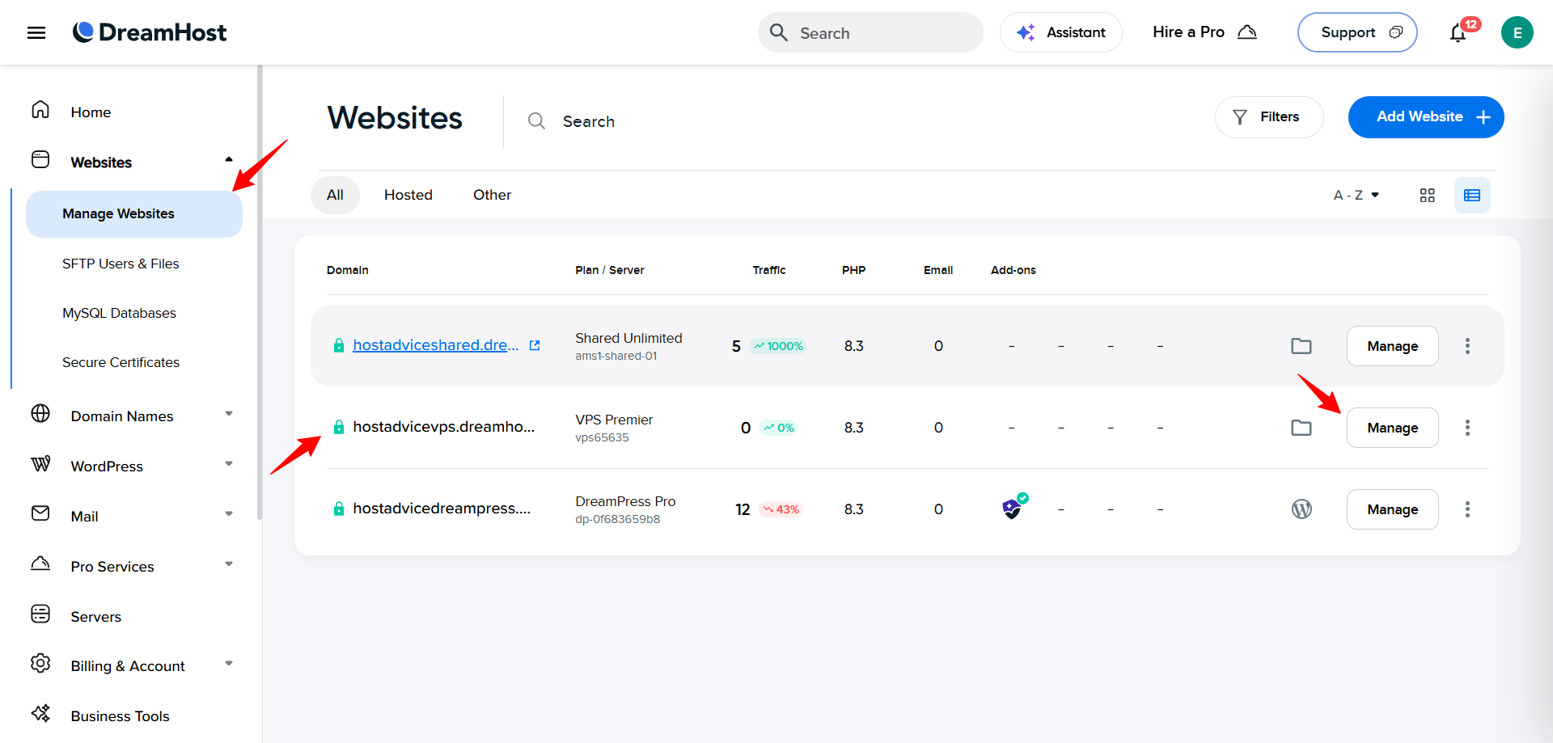Open more options for hostadvicedreampress row
1553x743 pixels.
pyautogui.click(x=1467, y=509)
